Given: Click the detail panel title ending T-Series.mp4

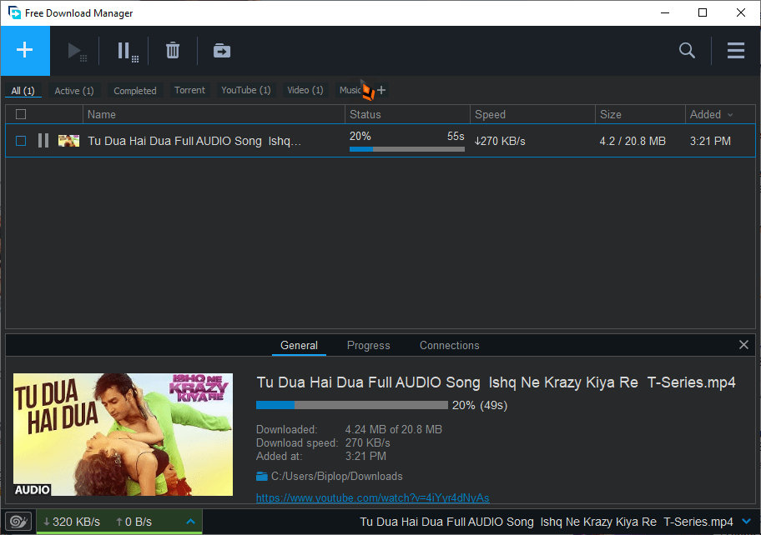Looking at the screenshot, I should [x=496, y=382].
